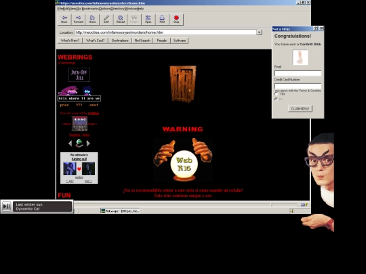
Task: Click the Web 16 crystal ball image
Action: pyautogui.click(x=183, y=160)
